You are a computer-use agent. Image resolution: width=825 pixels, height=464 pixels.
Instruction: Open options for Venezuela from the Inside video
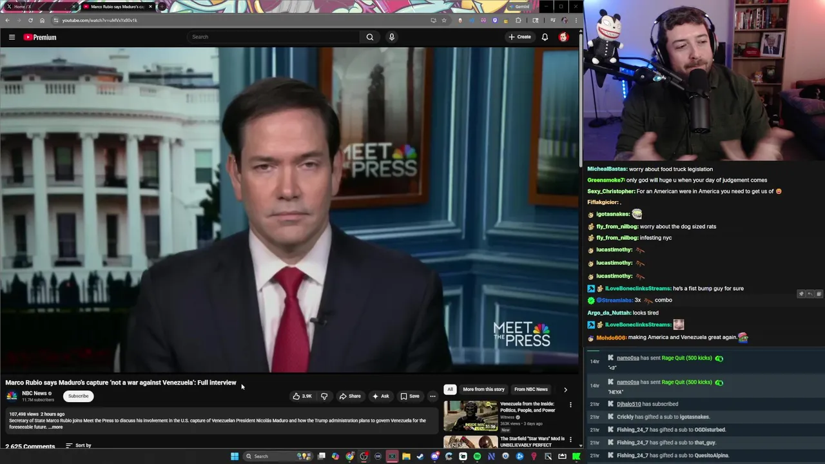[570, 405]
